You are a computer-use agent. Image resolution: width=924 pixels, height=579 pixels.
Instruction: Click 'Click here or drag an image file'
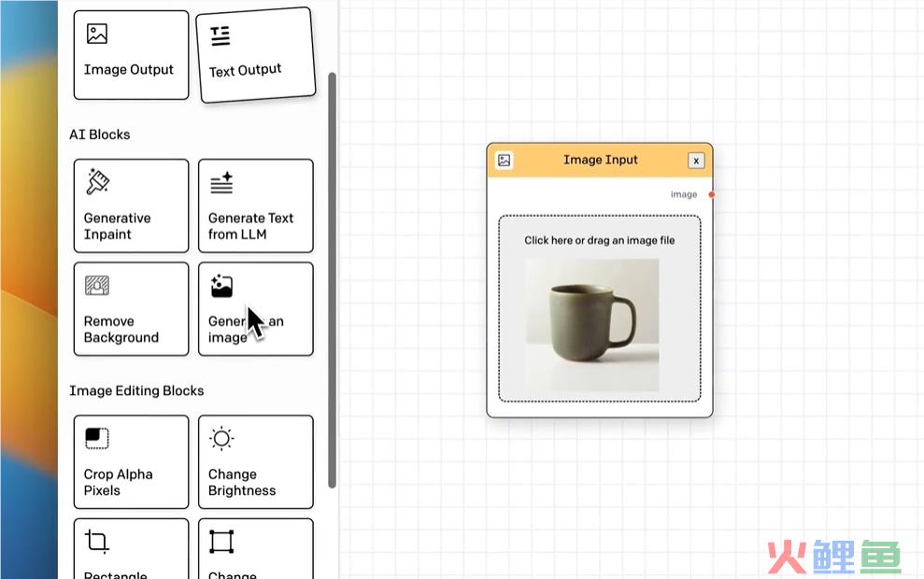(599, 240)
